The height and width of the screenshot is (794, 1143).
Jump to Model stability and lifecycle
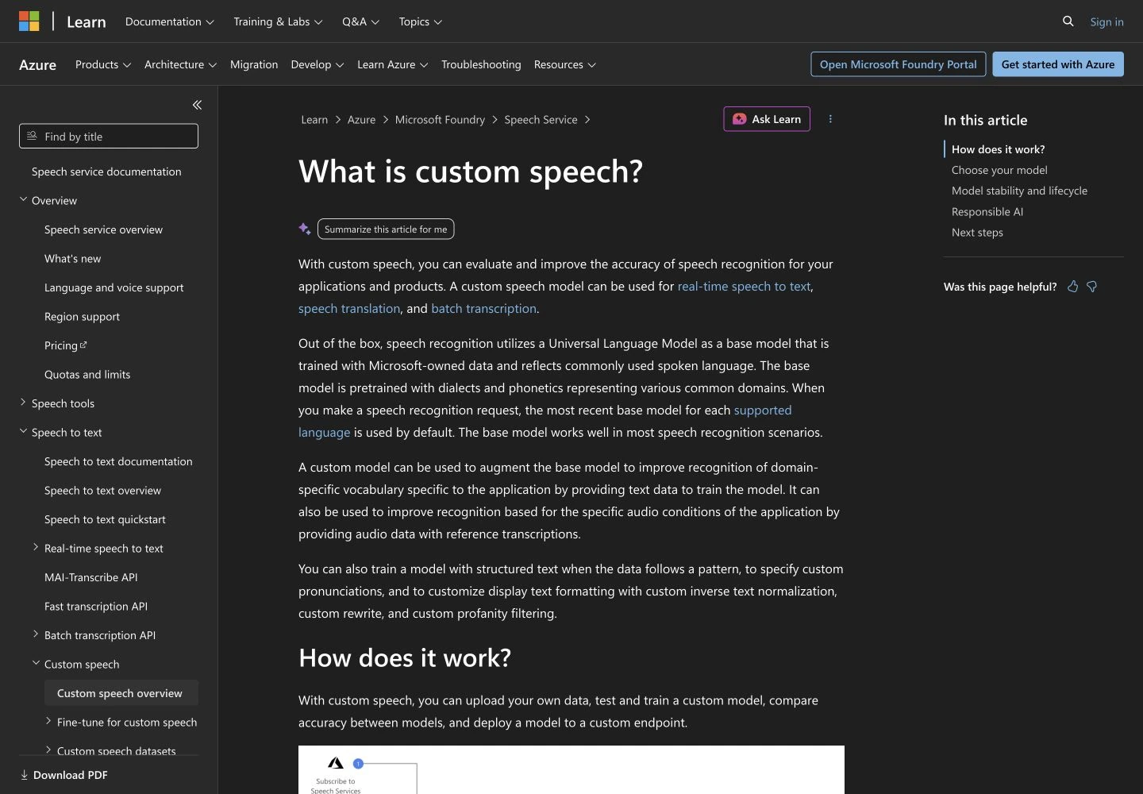pos(1019,191)
